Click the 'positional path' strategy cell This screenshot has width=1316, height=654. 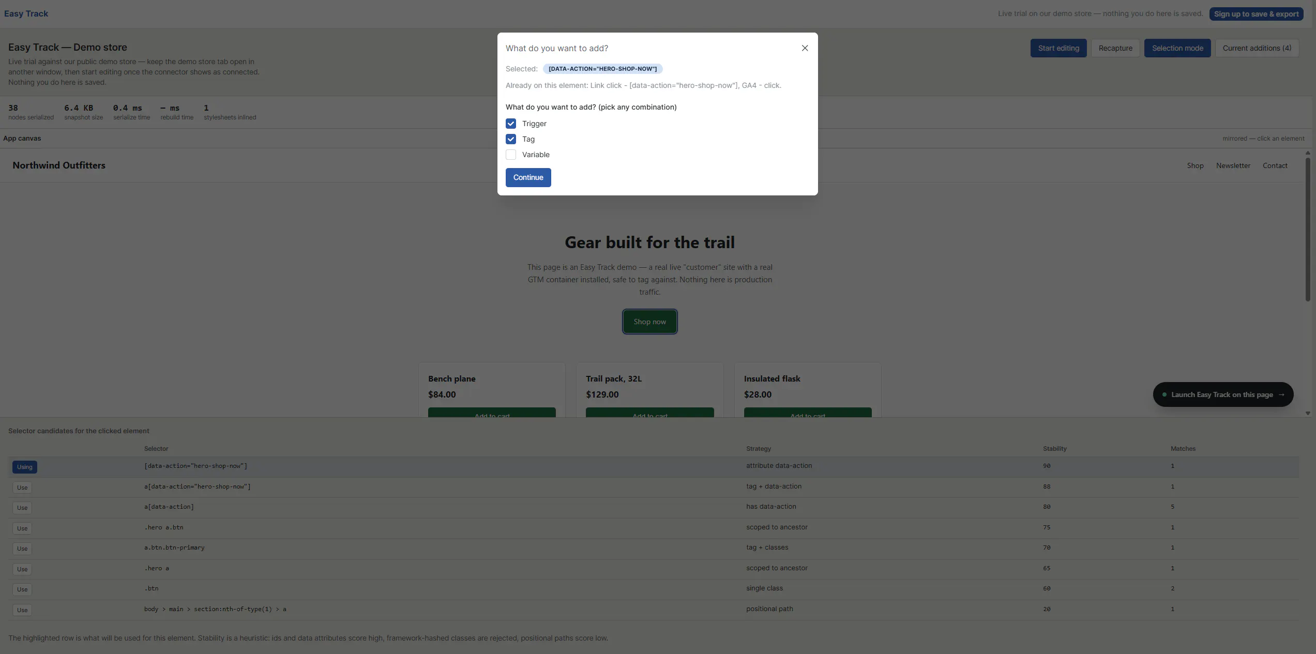point(769,609)
